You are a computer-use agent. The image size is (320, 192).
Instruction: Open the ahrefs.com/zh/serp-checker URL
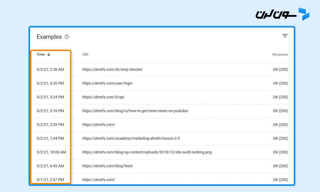click(x=112, y=69)
